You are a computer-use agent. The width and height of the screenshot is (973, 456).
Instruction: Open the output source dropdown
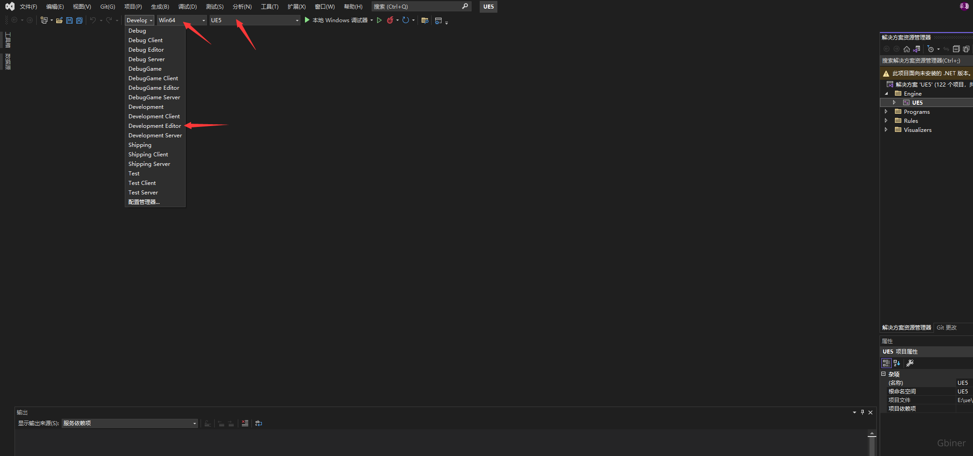pos(129,423)
